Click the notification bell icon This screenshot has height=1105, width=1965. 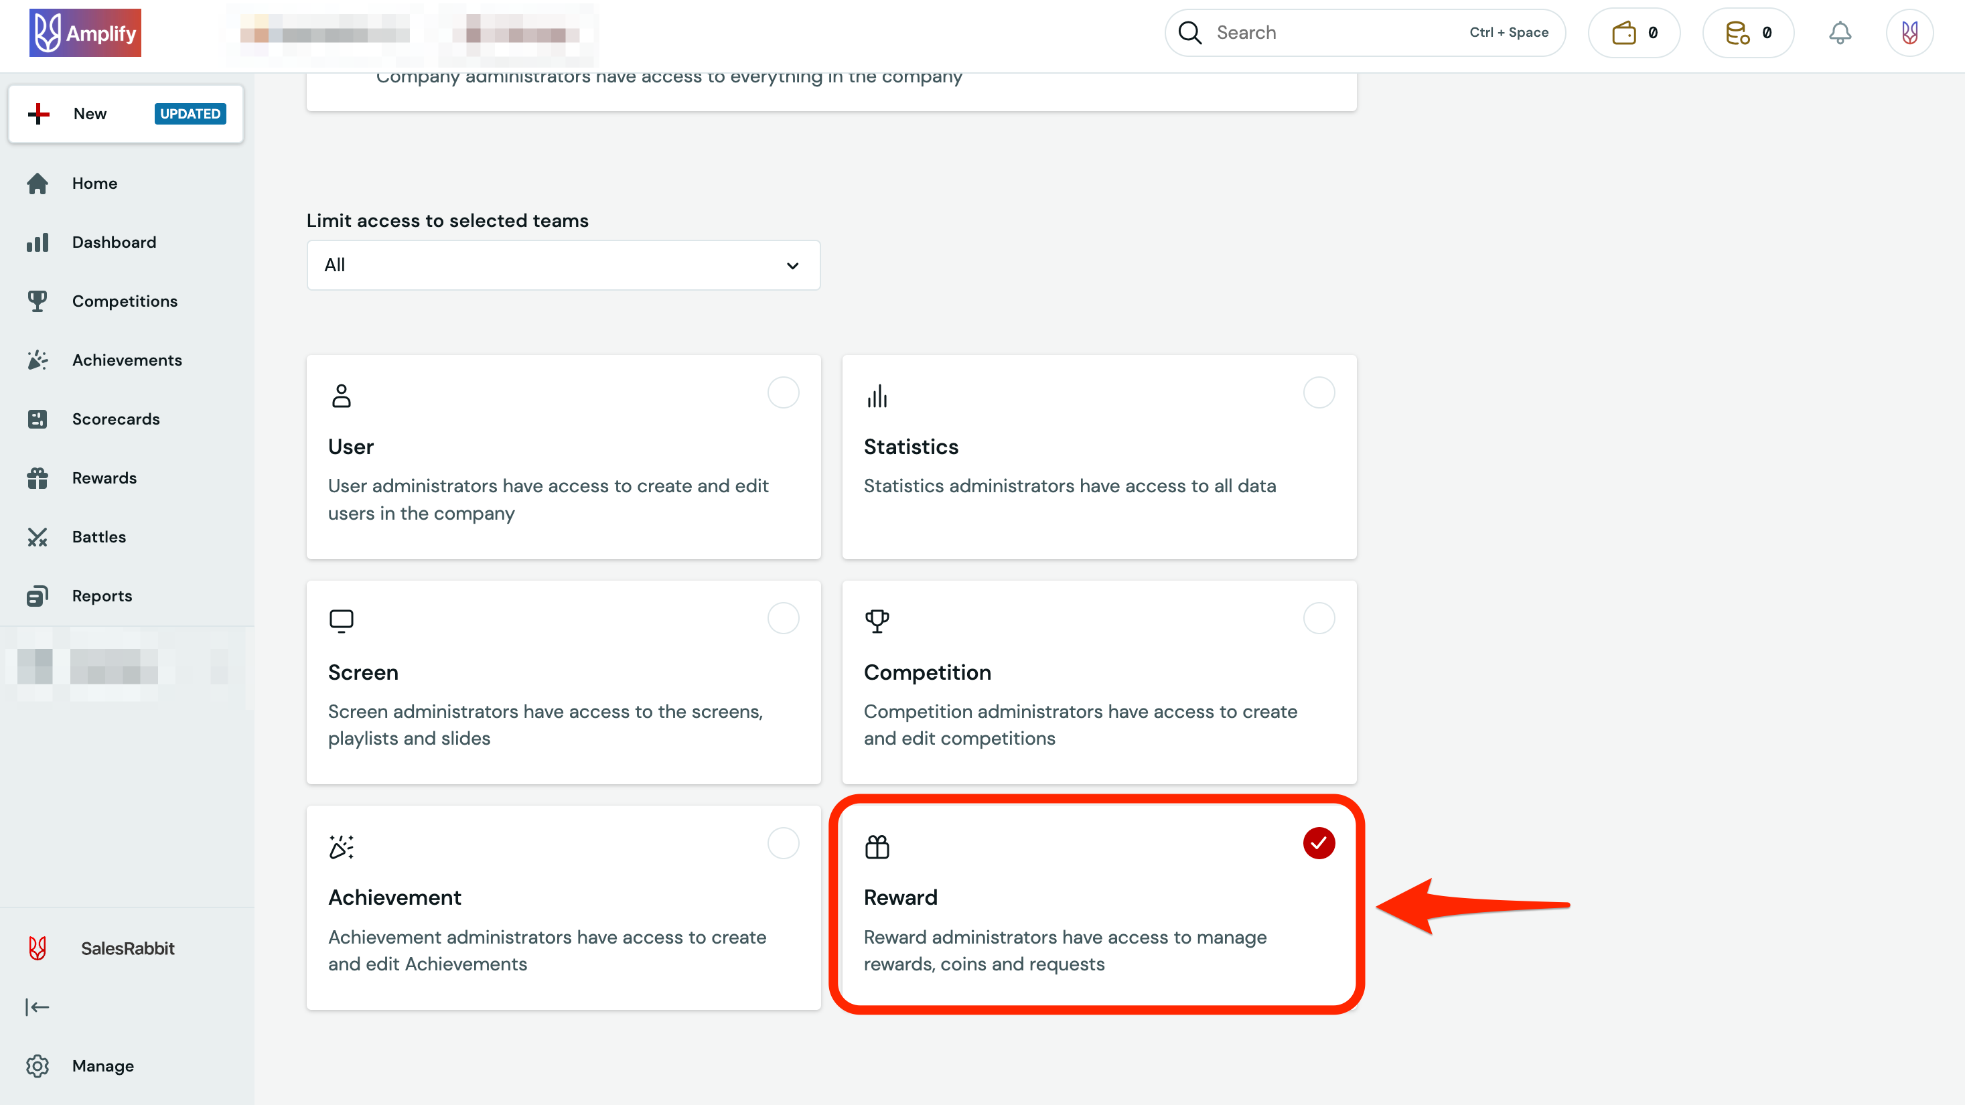coord(1840,32)
